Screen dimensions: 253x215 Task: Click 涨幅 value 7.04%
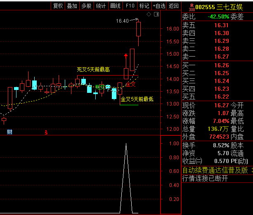pyautogui.click(x=221, y=121)
